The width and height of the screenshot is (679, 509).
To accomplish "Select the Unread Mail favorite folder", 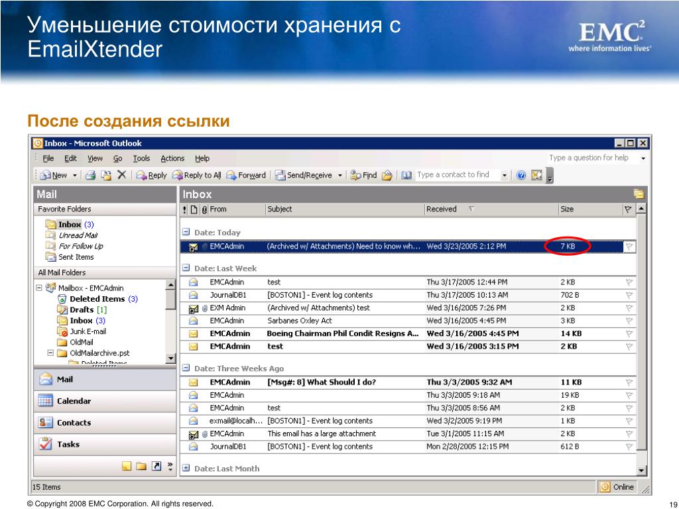I will (78, 235).
